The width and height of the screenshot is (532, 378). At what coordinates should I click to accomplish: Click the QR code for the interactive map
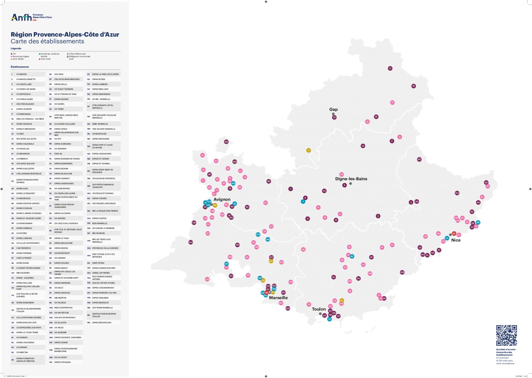click(507, 335)
